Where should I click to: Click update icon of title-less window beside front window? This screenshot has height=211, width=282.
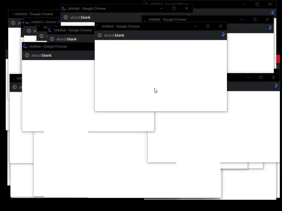click(276, 86)
